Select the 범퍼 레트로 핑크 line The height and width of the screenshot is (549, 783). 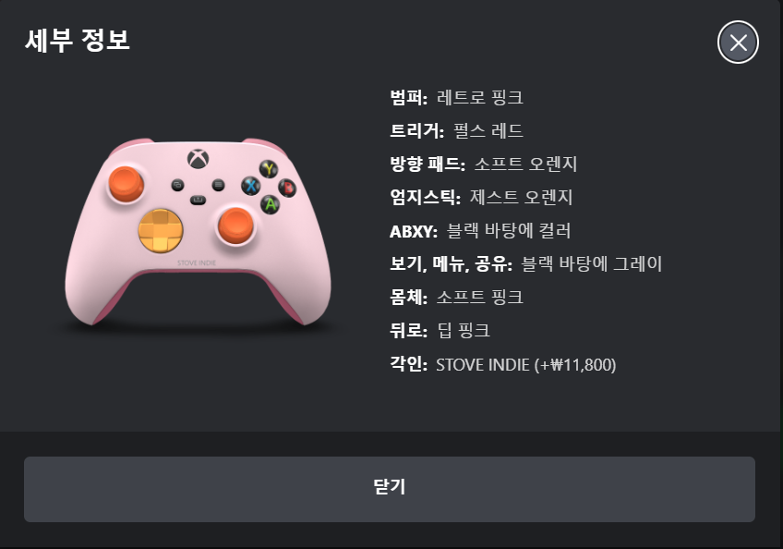[x=456, y=97]
